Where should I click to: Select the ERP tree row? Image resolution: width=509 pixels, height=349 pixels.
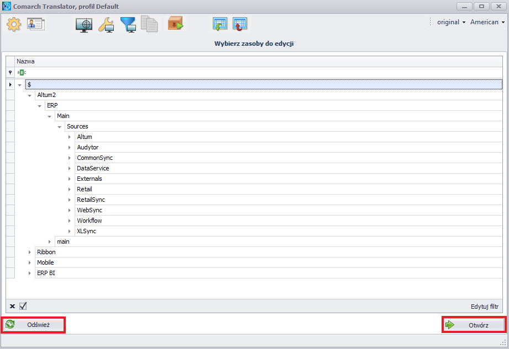tap(274, 105)
